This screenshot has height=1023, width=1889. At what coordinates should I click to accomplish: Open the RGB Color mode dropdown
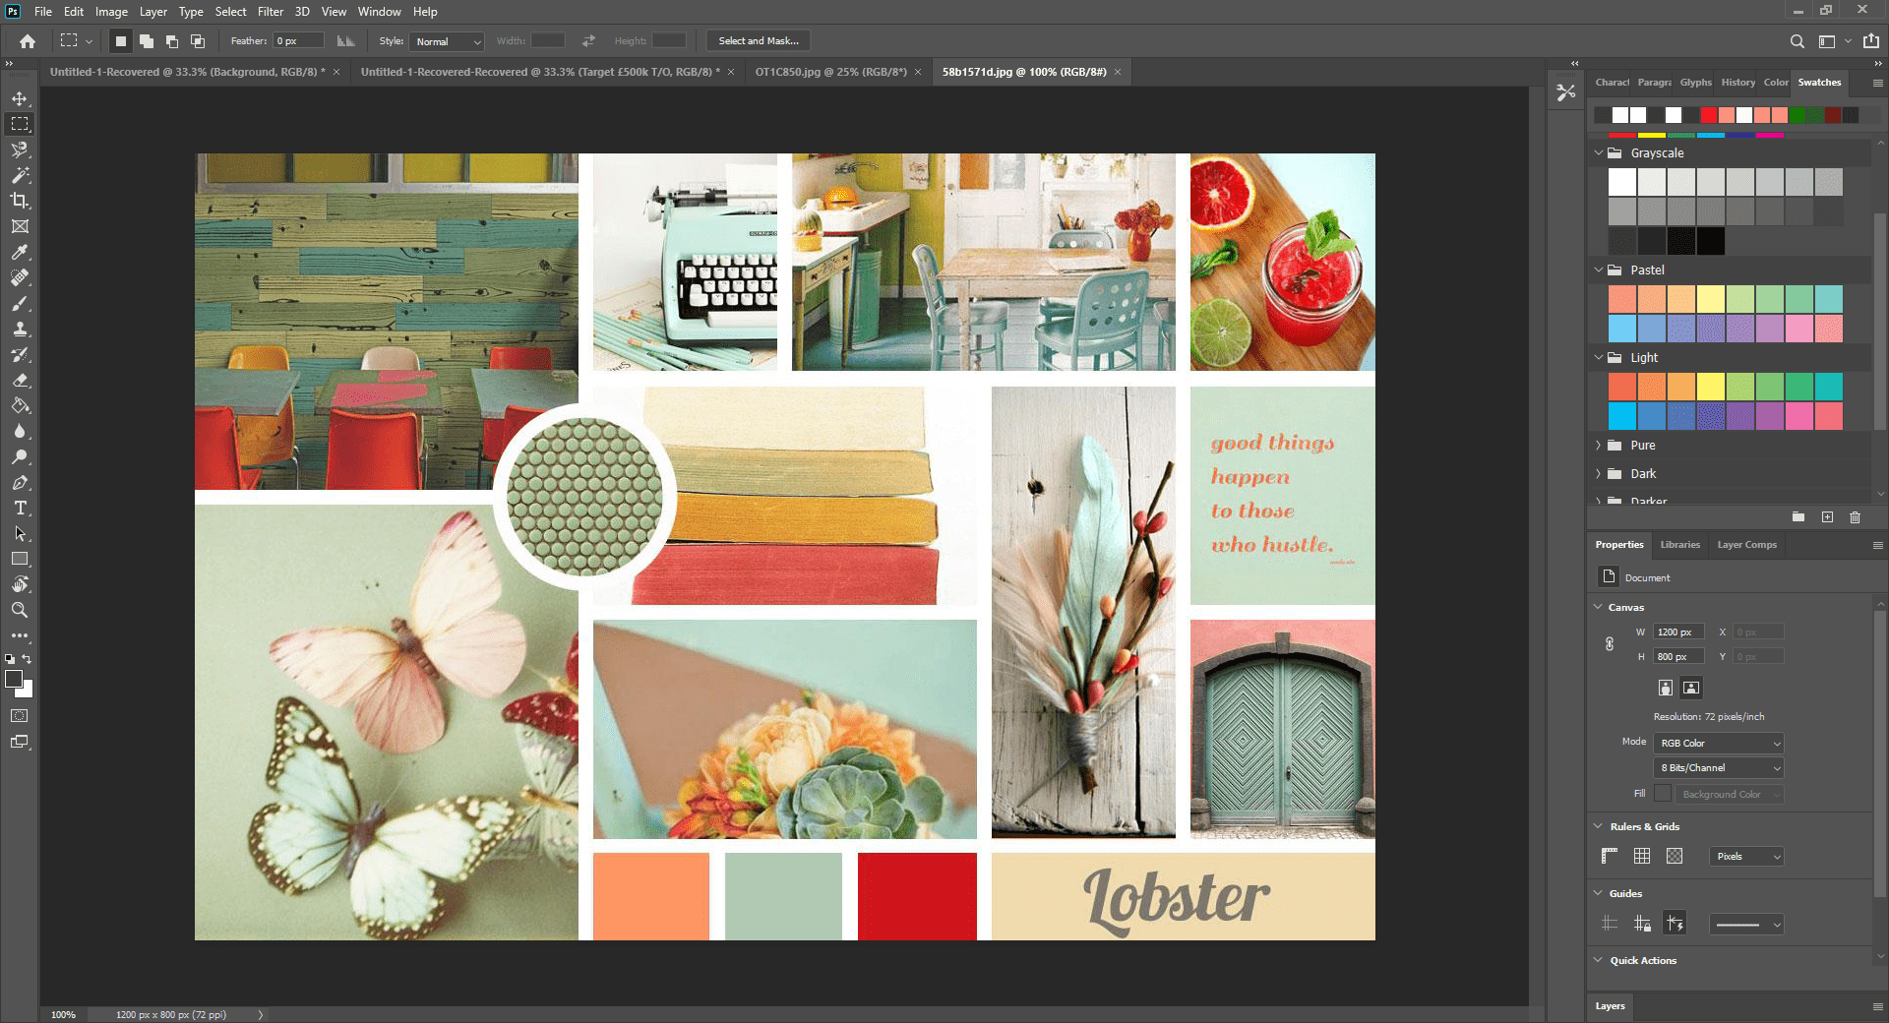click(x=1717, y=743)
